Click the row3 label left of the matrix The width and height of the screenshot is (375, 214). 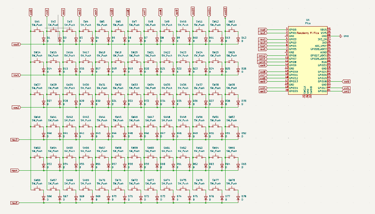tap(14, 140)
